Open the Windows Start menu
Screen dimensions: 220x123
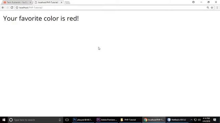click(x=4, y=120)
